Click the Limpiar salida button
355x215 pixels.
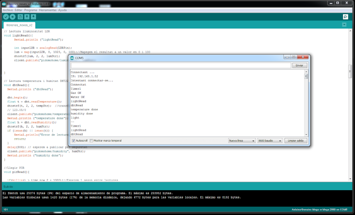296,141
